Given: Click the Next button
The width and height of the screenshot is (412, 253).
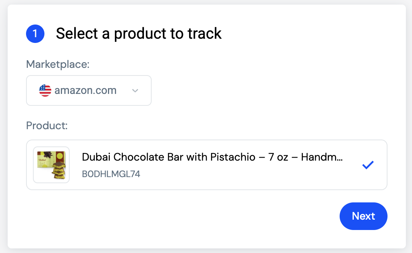Looking at the screenshot, I should point(363,216).
